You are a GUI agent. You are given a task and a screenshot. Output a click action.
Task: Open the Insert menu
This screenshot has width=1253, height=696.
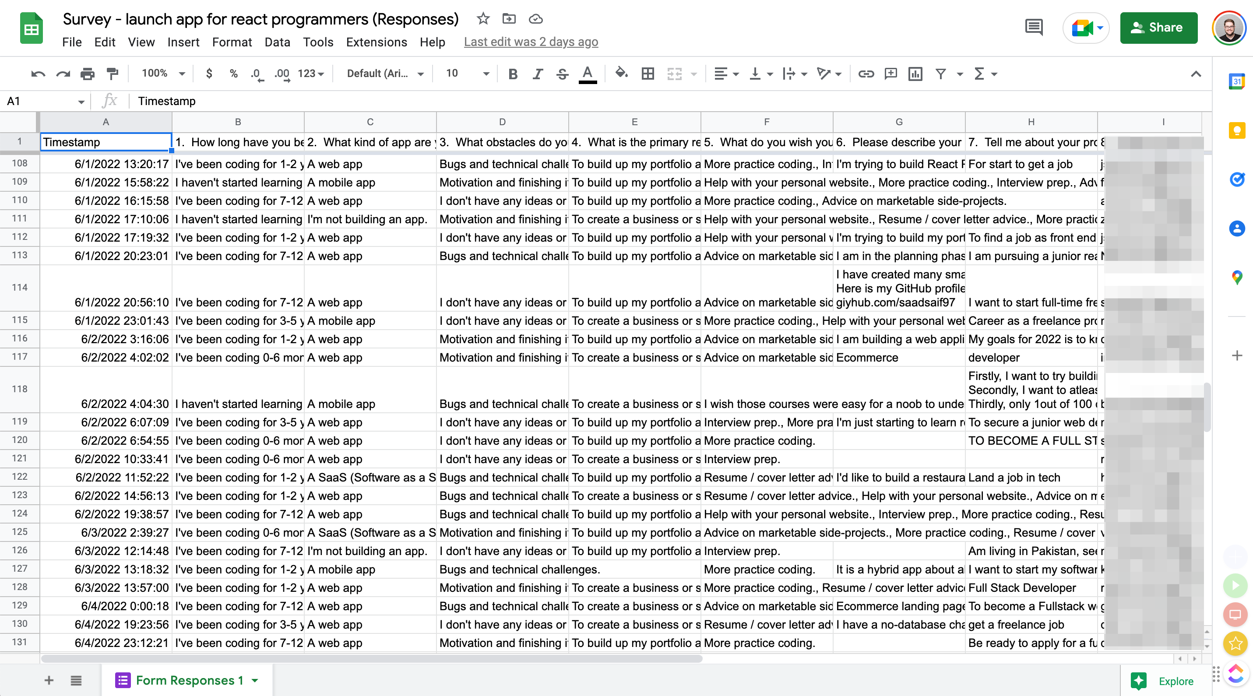183,42
